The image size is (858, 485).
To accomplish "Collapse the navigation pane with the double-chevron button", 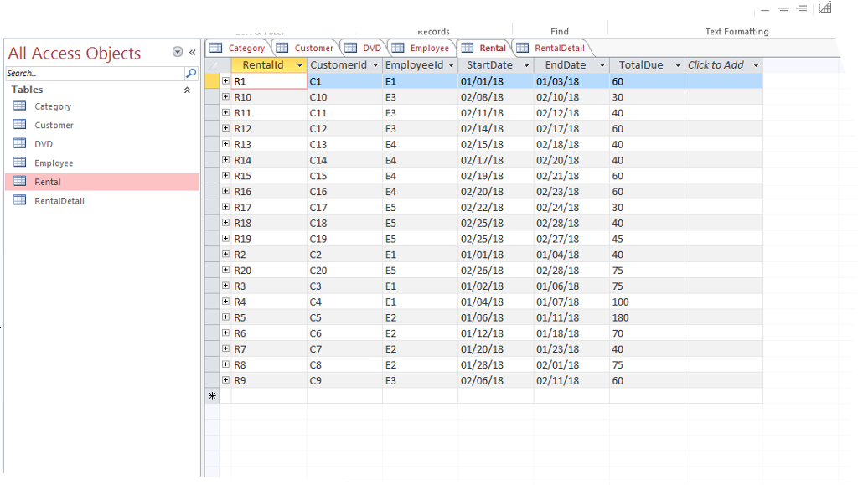I will point(192,51).
